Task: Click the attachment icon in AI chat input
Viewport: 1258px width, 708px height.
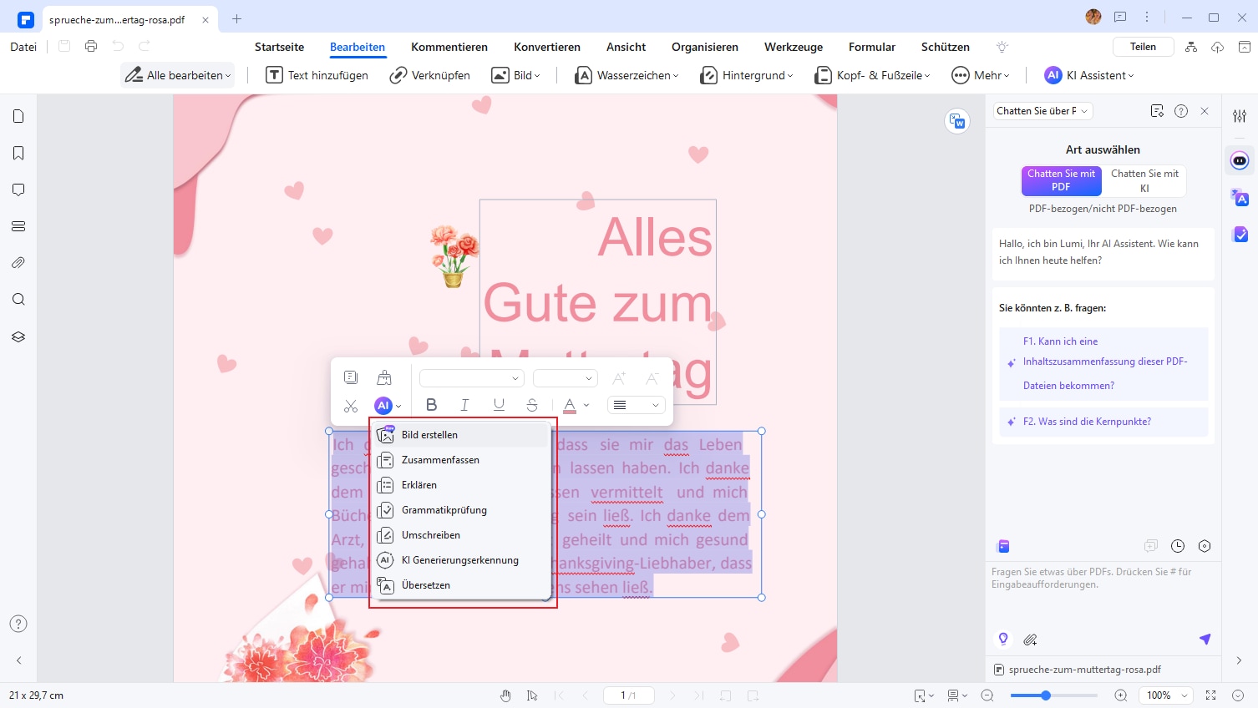Action: [1030, 640]
